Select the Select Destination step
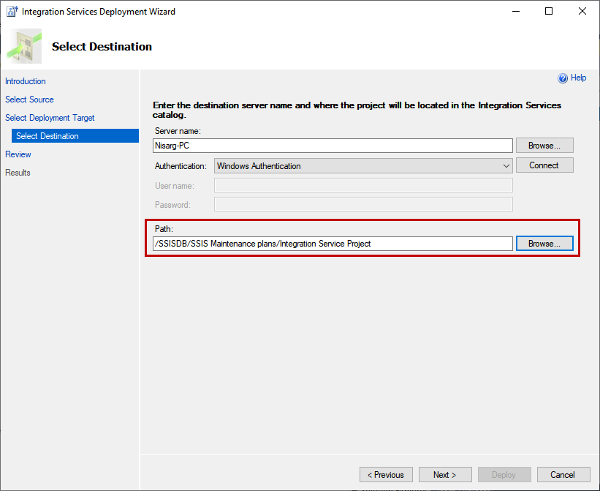The width and height of the screenshot is (600, 491). pyautogui.click(x=48, y=136)
